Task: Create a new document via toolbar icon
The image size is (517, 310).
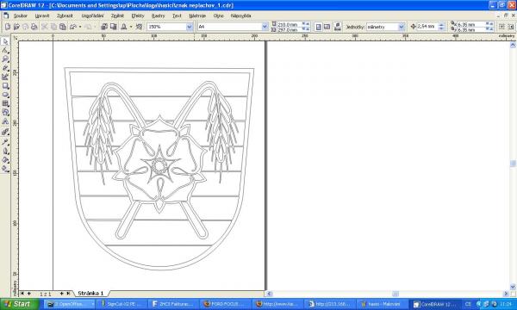Action: 8,27
